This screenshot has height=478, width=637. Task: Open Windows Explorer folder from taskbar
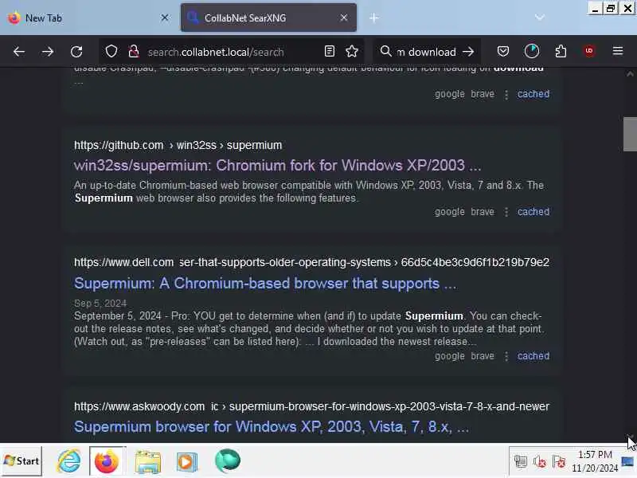coord(148,462)
